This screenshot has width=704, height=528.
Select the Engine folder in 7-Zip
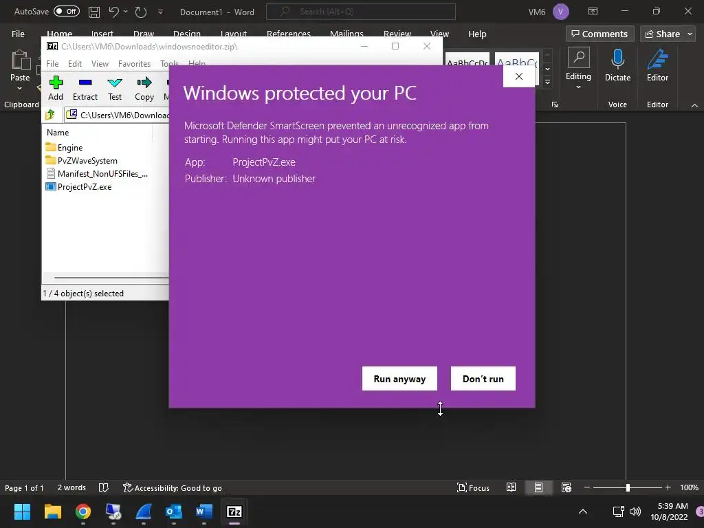64,147
